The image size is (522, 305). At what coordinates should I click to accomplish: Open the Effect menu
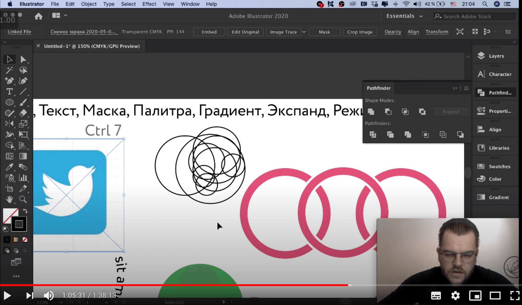pyautogui.click(x=149, y=4)
